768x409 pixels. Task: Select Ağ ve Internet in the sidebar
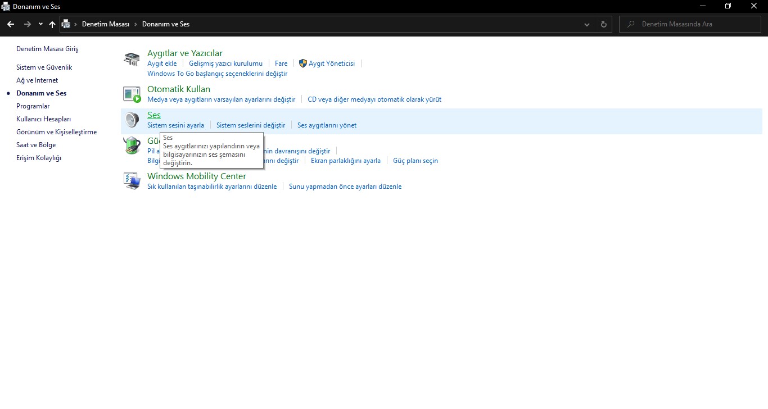[x=37, y=80]
